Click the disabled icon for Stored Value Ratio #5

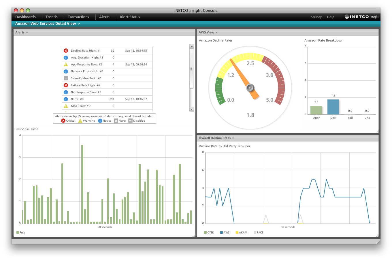tap(66, 78)
